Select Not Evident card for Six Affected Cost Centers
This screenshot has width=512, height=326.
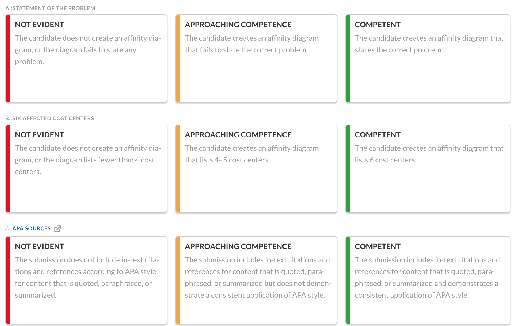[86, 169]
